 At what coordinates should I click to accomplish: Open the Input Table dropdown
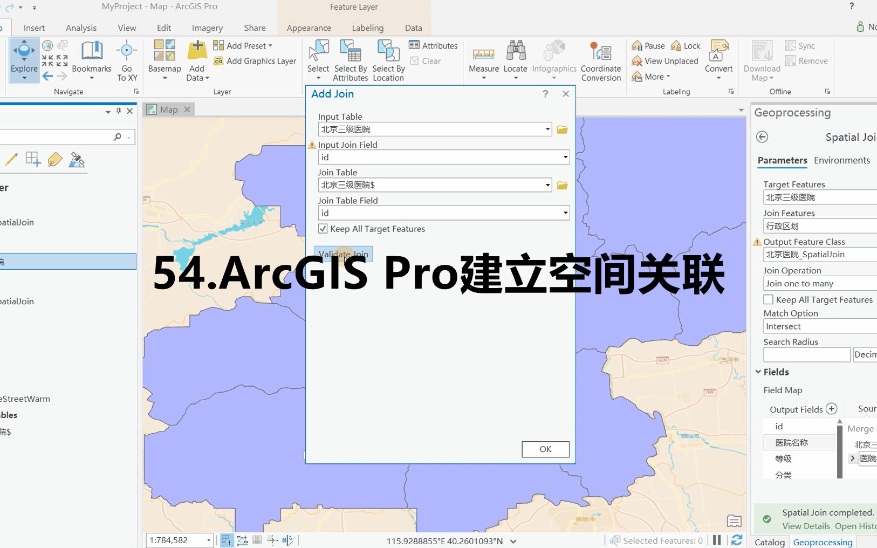coord(547,129)
